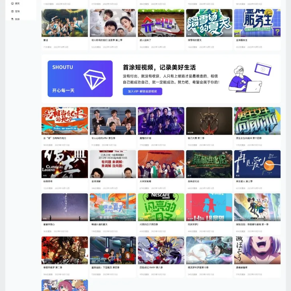The height and width of the screenshot is (291, 291).
Task: Click the title text 令人心动的offer 第五季
Action: pos(103,138)
